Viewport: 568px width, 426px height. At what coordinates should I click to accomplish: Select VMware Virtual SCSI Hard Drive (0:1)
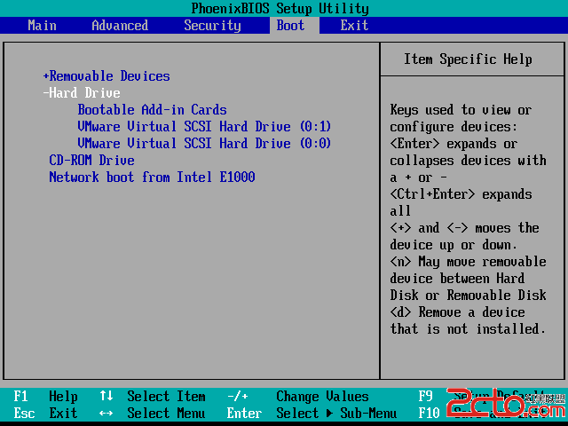coord(204,126)
